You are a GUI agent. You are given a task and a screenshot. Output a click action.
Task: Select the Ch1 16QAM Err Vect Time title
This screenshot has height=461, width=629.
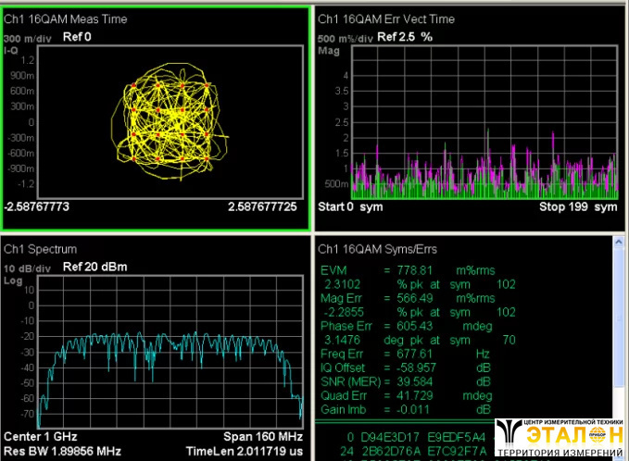pos(387,19)
